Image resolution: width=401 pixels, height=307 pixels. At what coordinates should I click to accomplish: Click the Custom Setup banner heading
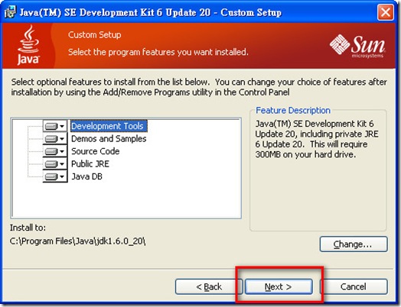94,34
